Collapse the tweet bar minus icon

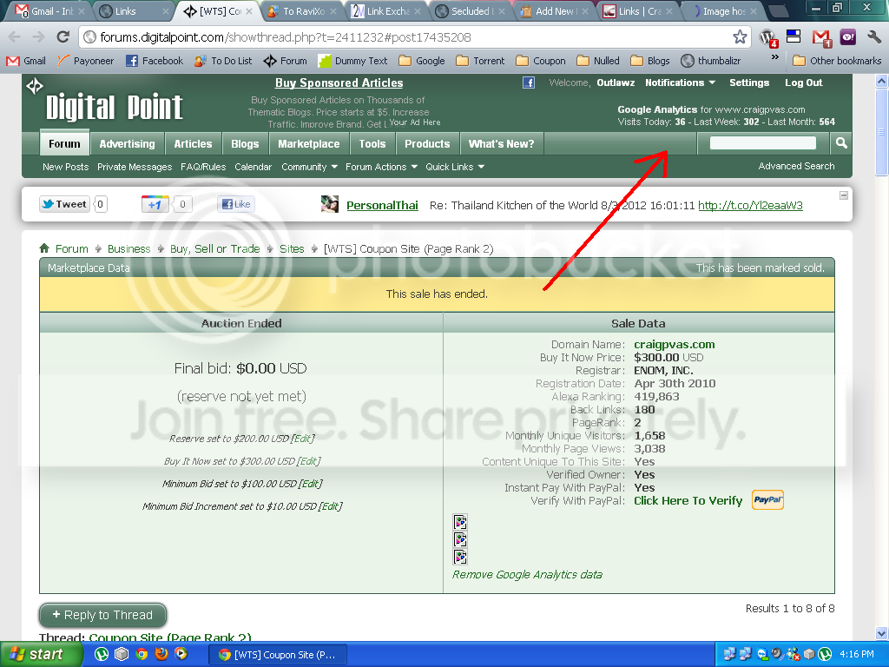[844, 195]
